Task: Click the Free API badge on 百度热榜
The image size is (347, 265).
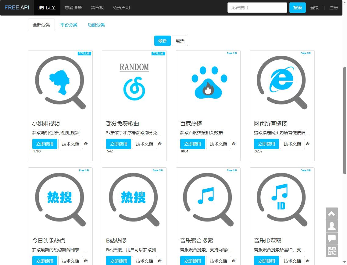Action: tap(232, 53)
